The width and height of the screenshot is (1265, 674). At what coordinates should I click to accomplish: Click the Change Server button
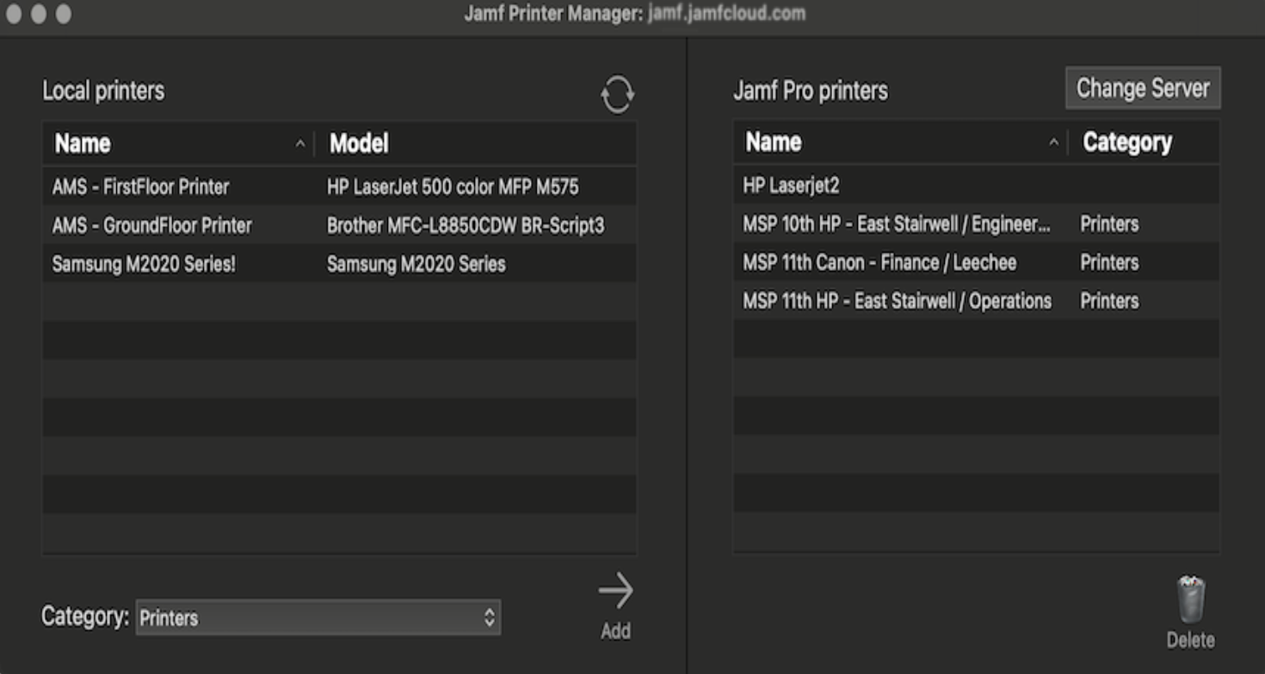pos(1143,88)
